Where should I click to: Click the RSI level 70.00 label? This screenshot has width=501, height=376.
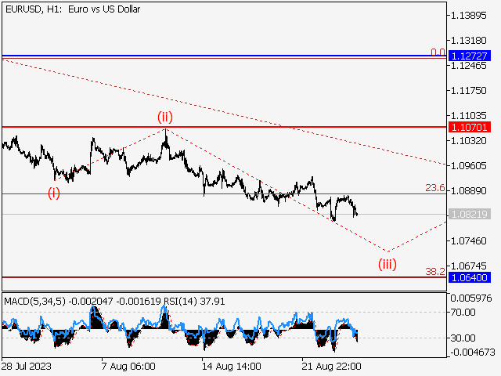tap(463, 312)
